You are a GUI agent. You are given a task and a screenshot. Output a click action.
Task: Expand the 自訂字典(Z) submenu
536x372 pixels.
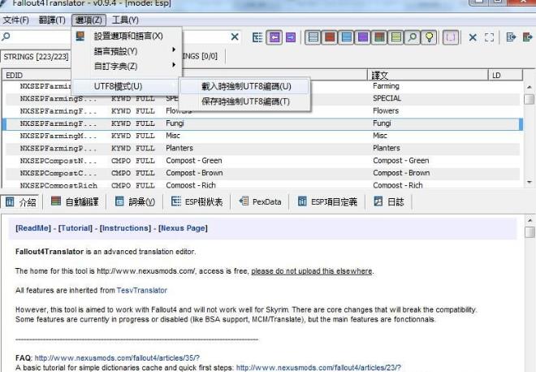127,66
